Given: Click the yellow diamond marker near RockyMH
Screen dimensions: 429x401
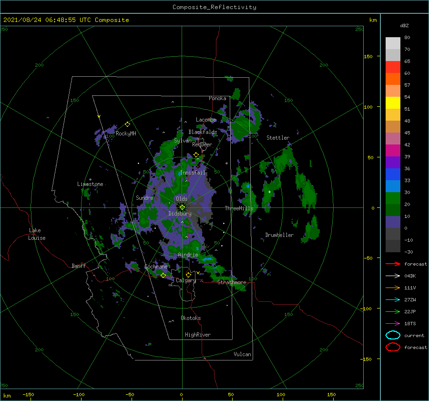Looking at the screenshot, I should 127,124.
